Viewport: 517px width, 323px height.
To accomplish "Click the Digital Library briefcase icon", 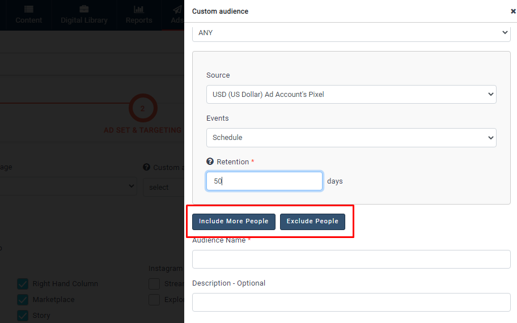I will (84, 10).
